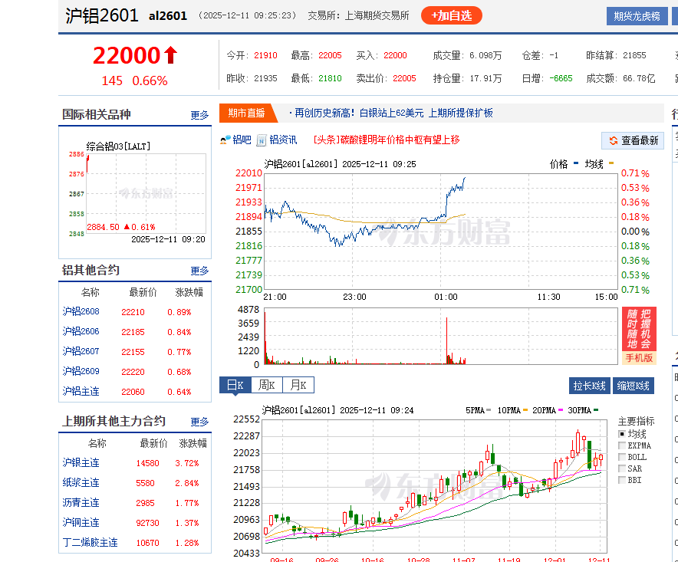Open the 铝吧 forum icon
This screenshot has height=562, width=678.
coord(225,140)
